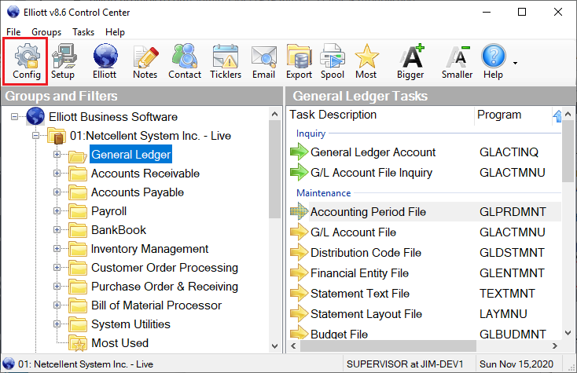Image resolution: width=577 pixels, height=373 pixels.
Task: Open the toolbar overflow dropdown arrow
Action: [515, 63]
